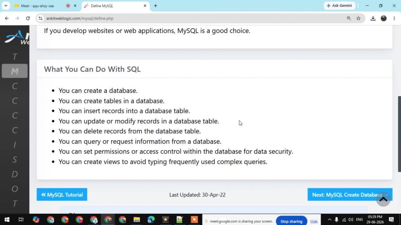401x225 pixels.
Task: Click 'You can create a database.' bullet
Action: [98, 91]
